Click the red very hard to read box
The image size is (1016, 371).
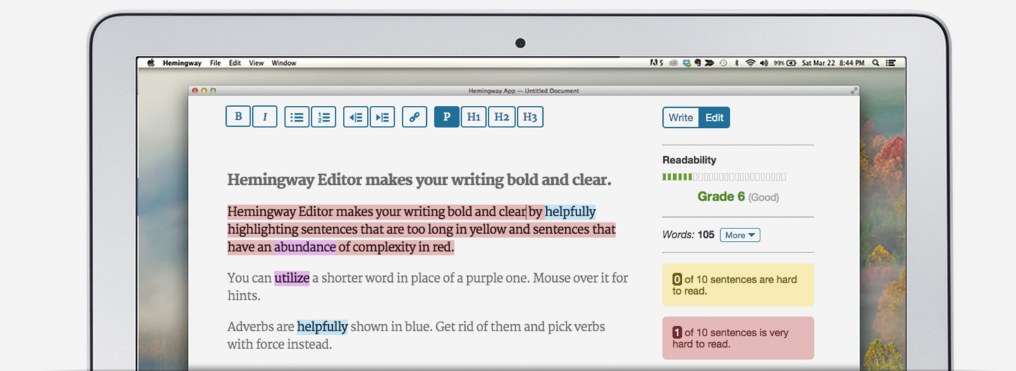coord(738,338)
